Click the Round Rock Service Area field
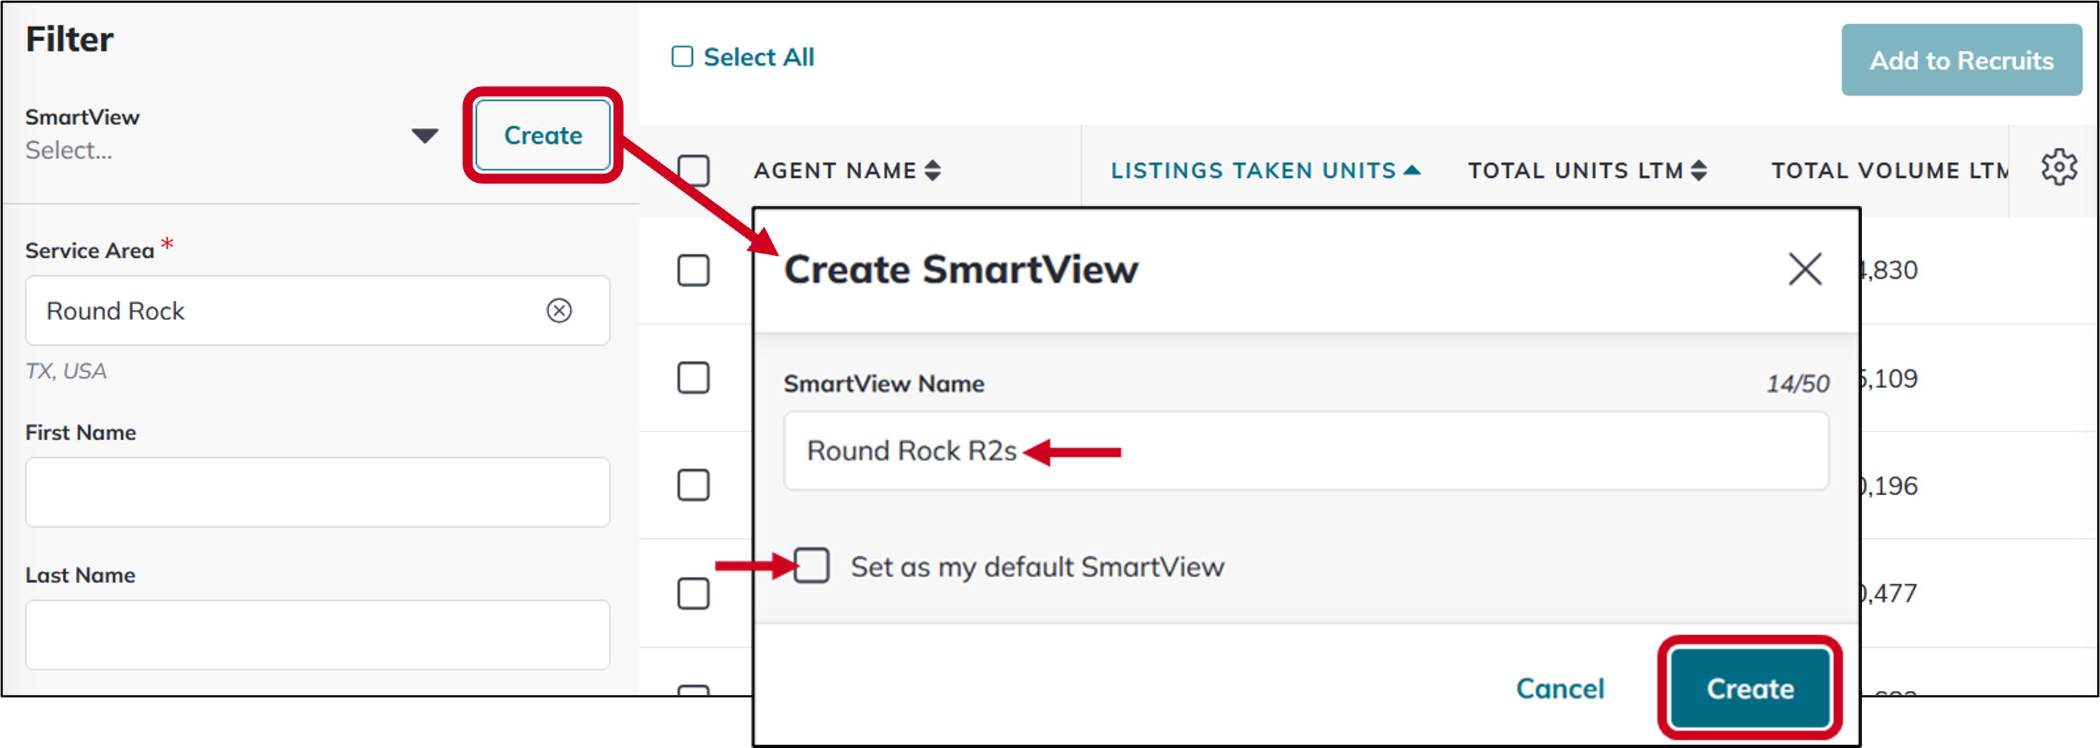Viewport: 2100px width, 748px height. click(x=318, y=311)
